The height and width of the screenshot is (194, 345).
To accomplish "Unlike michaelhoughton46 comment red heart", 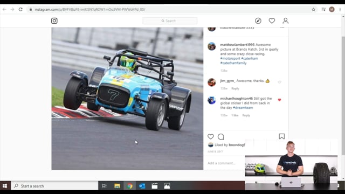I will coord(279,100).
